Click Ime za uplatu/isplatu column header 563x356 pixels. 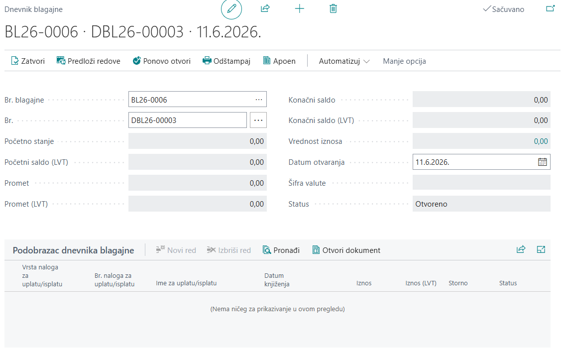[186, 283]
